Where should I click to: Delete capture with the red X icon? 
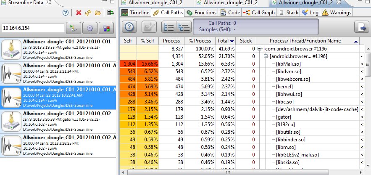pyautogui.click(x=79, y=13)
